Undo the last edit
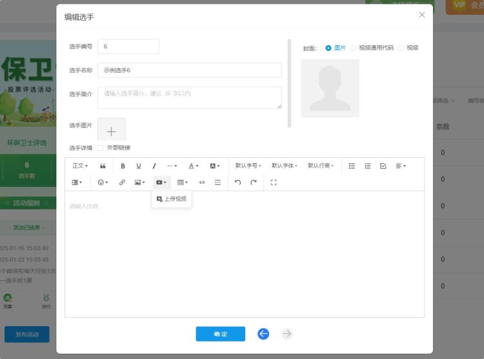This screenshot has width=484, height=359. (x=237, y=182)
